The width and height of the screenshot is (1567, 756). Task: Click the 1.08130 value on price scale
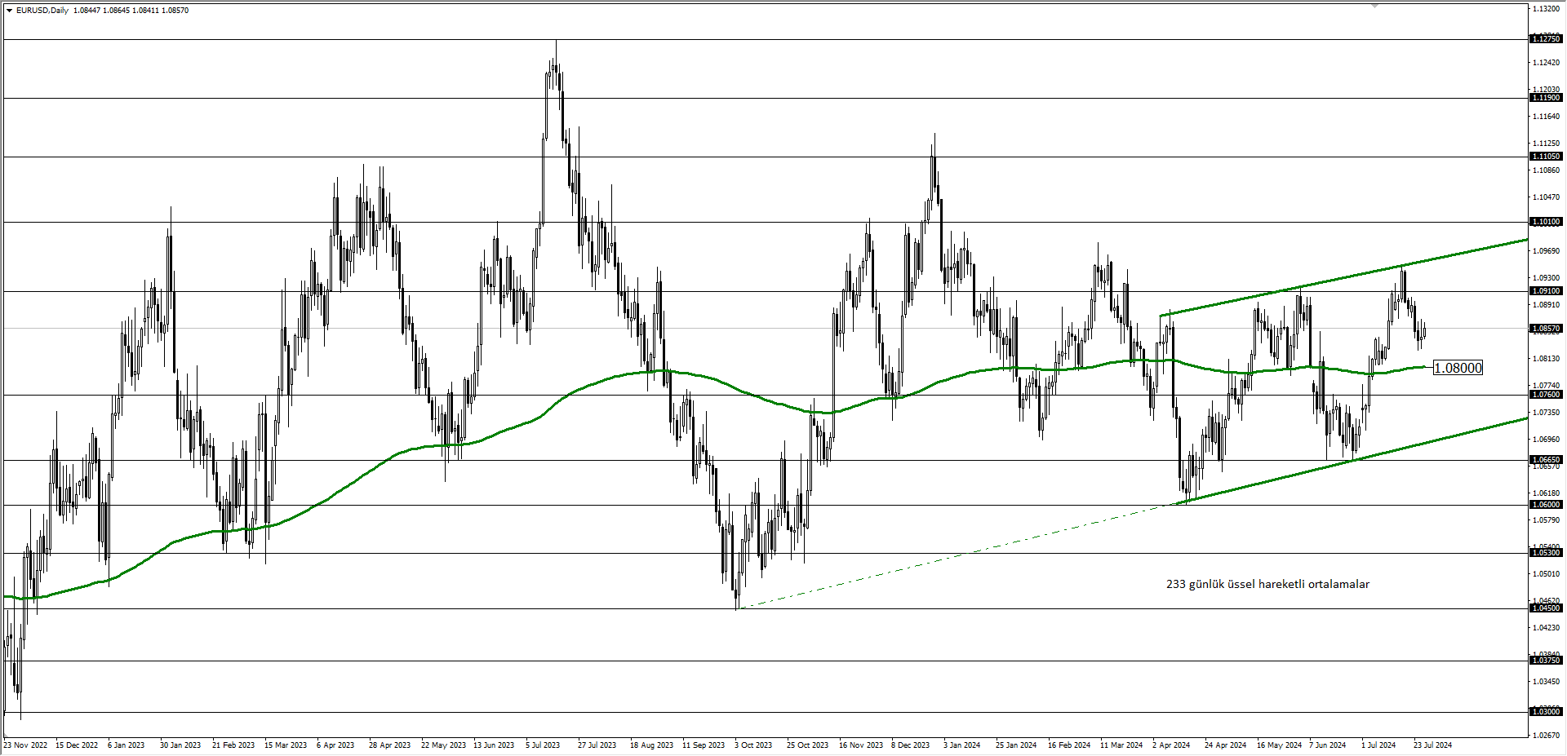(1547, 359)
